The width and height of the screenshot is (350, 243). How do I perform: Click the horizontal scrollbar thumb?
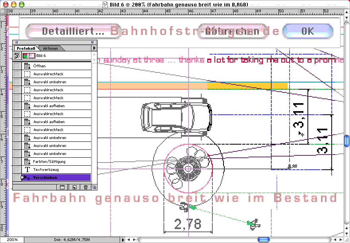coord(263,240)
